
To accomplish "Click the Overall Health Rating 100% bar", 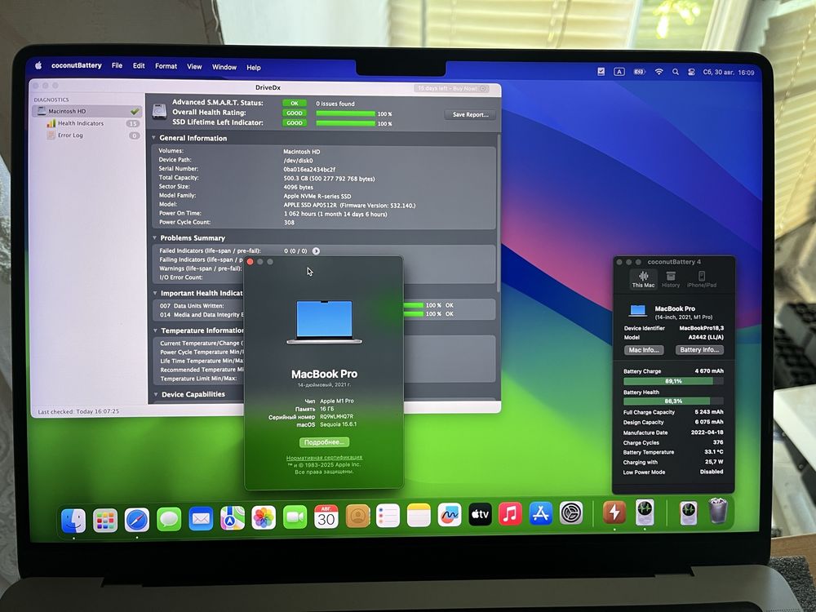I will click(345, 113).
